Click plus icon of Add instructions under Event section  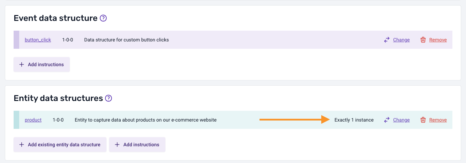tap(22, 64)
